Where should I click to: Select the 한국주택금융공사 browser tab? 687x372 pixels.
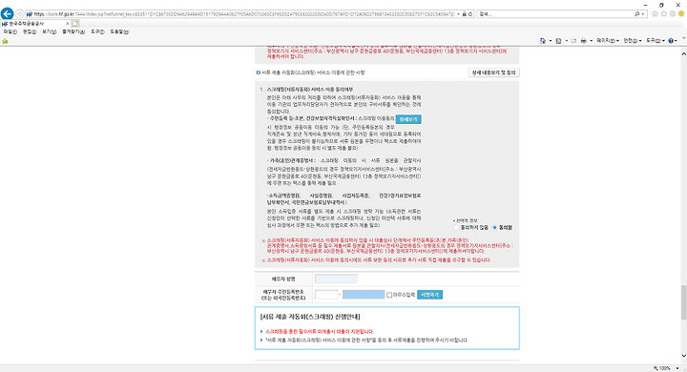36,24
